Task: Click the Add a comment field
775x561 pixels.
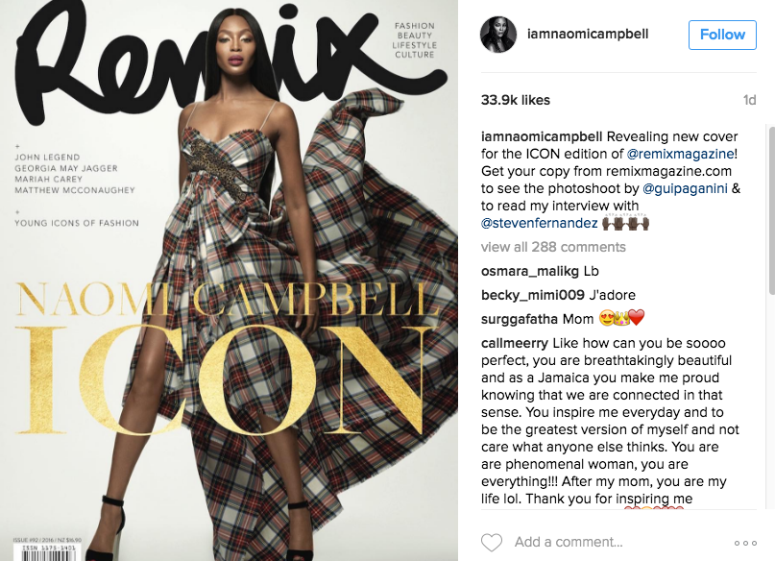Action: click(569, 542)
